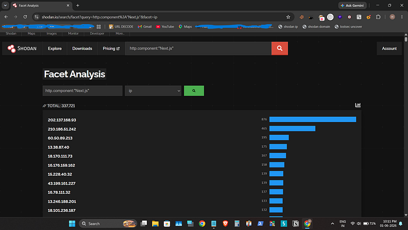Go back to previous page

(6, 17)
